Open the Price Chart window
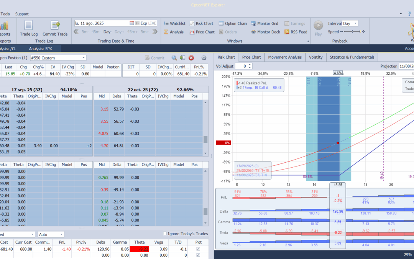The height and width of the screenshot is (259, 414). coord(202,32)
